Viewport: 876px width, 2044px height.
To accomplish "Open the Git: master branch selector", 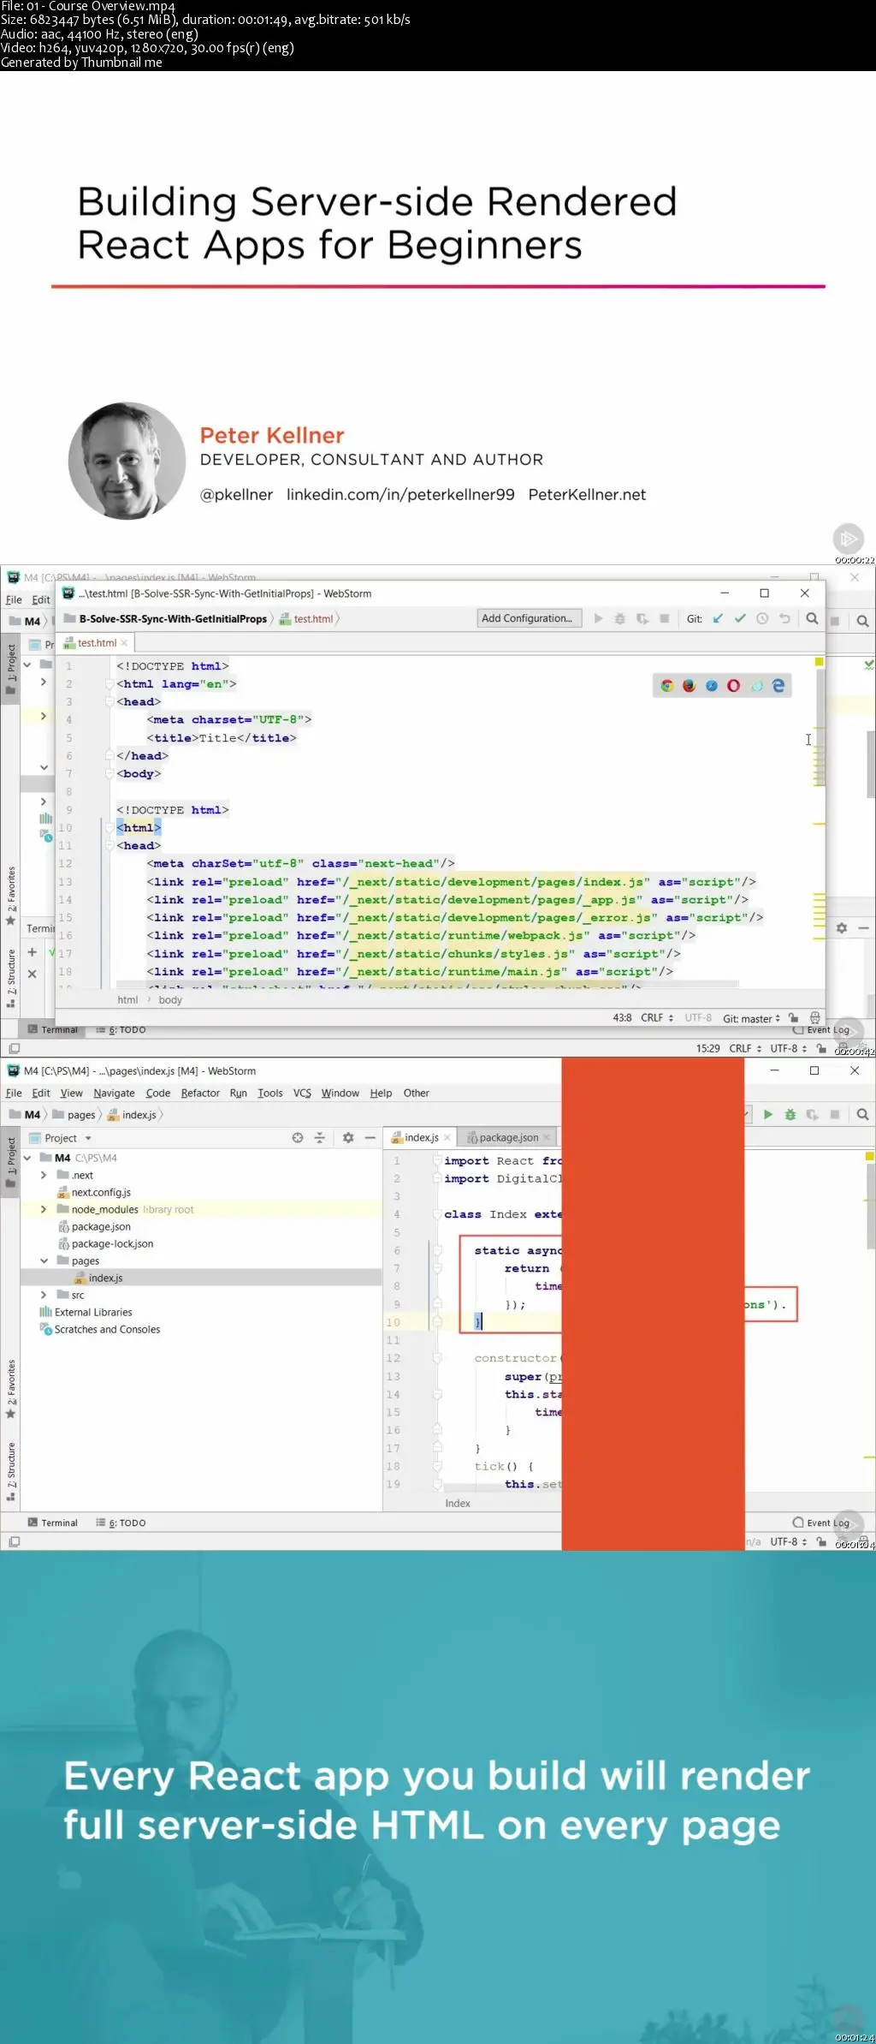I will tap(751, 1018).
